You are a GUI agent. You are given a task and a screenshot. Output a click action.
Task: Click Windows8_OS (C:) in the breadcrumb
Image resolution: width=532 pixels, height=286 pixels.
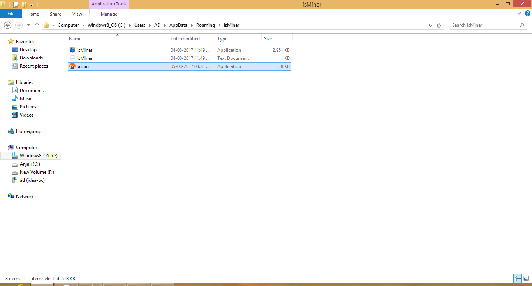[106, 25]
